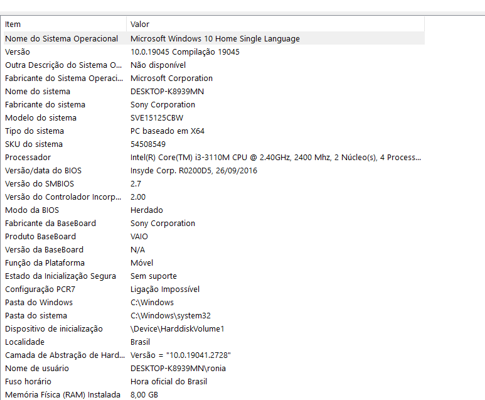Viewport: 485px width, 400px height.
Task: Select the Fabricante do sistema row
Action: pos(214,105)
